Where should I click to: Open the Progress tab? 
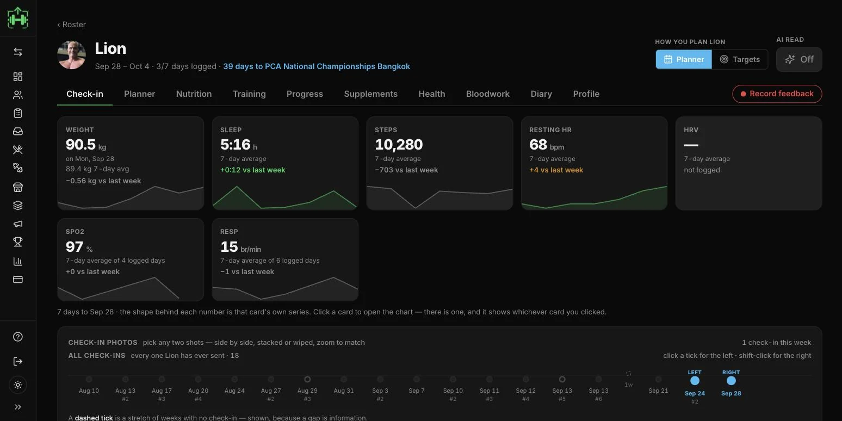point(305,94)
